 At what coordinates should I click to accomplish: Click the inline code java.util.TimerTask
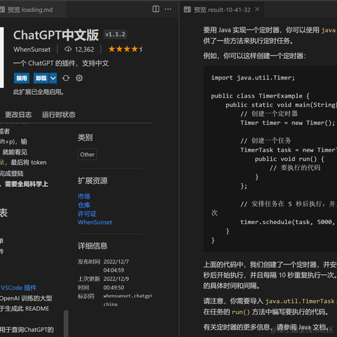(x=300, y=301)
